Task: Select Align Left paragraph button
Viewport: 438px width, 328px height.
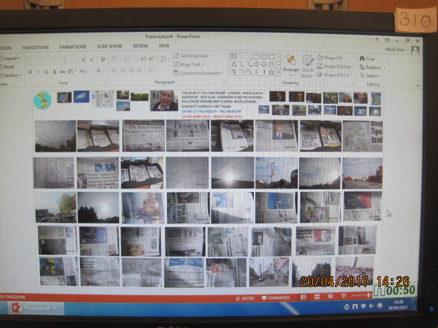Action: 114,70
